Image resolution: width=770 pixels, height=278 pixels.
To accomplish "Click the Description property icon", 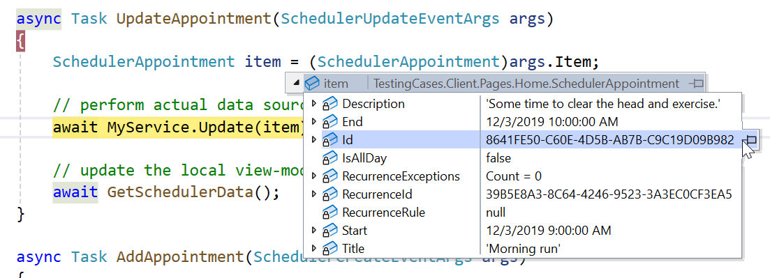I will (330, 104).
